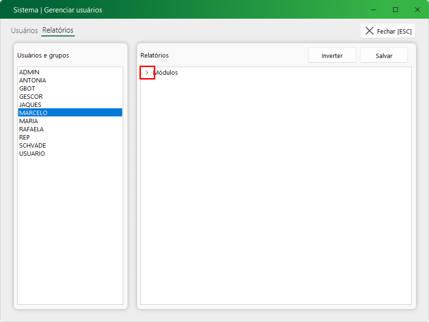Select USUARIO from the list
This screenshot has width=429, height=322.
pyautogui.click(x=32, y=154)
